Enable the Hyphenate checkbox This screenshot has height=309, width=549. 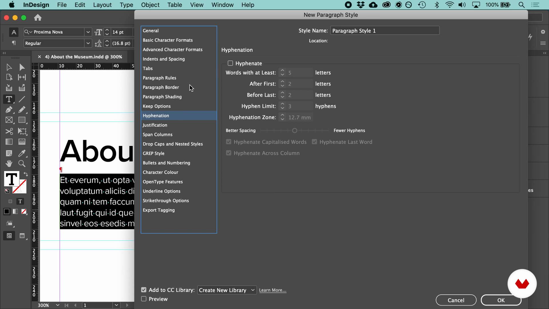(230, 63)
